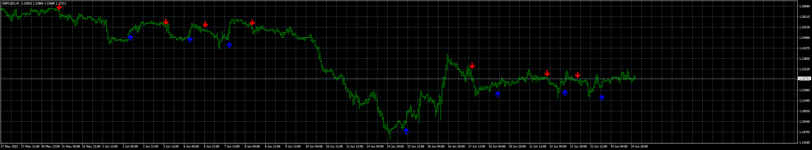Click the current price label 1.22711

(804, 78)
